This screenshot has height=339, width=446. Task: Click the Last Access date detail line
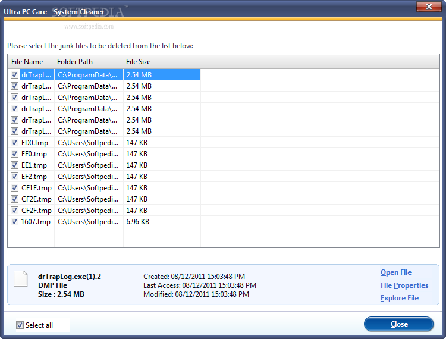pos(200,285)
